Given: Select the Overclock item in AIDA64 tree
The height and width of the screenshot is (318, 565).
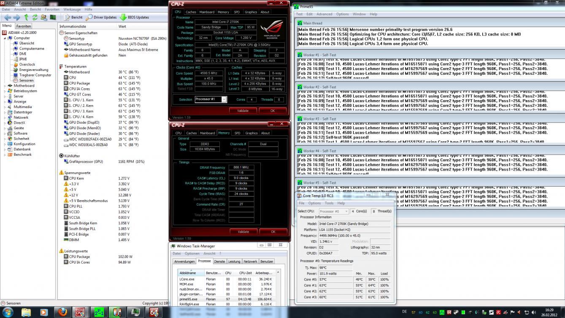Looking at the screenshot, I should pyautogui.click(x=27, y=65).
